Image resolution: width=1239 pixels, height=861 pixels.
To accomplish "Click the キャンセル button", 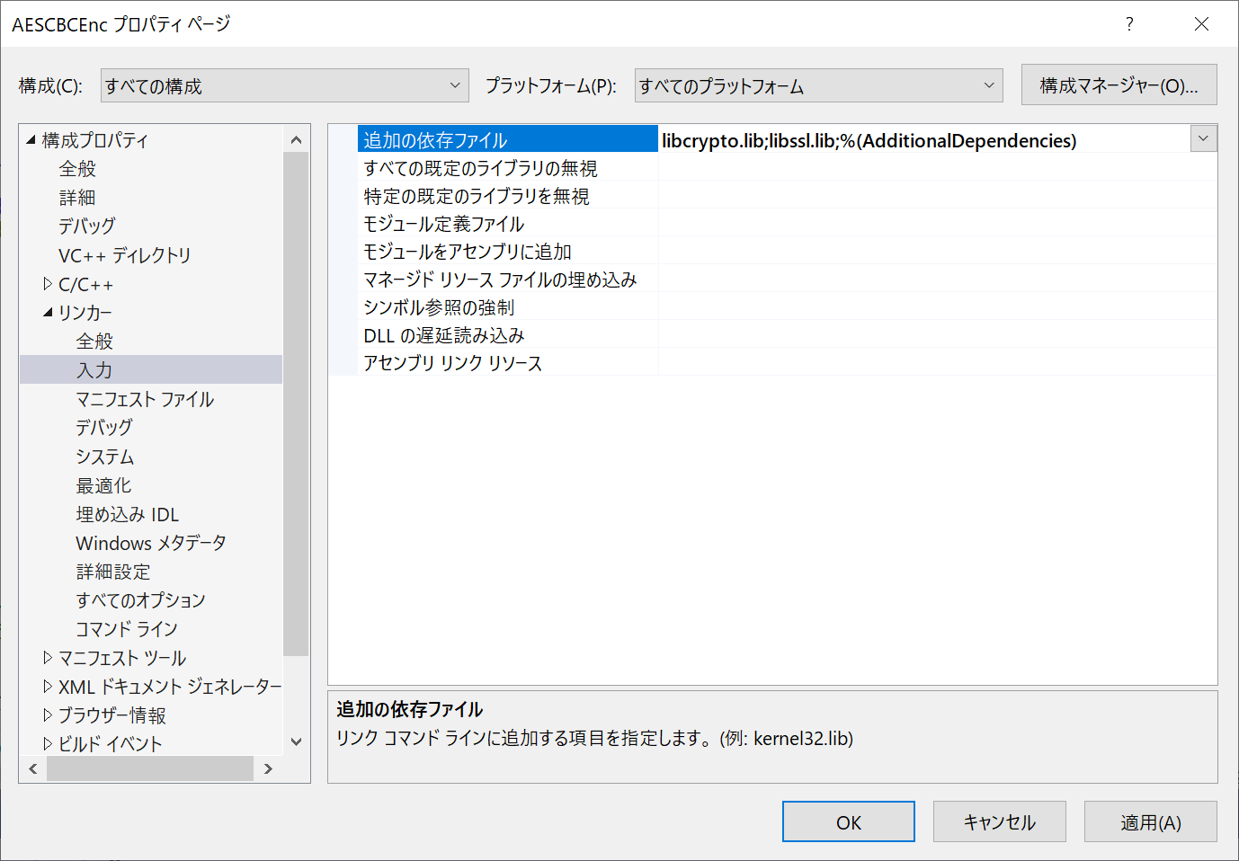I will (x=999, y=821).
